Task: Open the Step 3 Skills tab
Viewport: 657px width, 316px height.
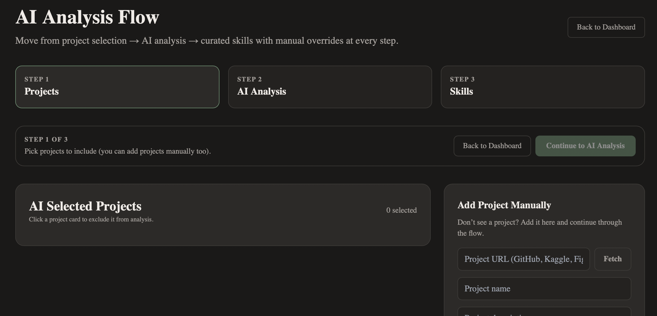Action: pos(542,87)
